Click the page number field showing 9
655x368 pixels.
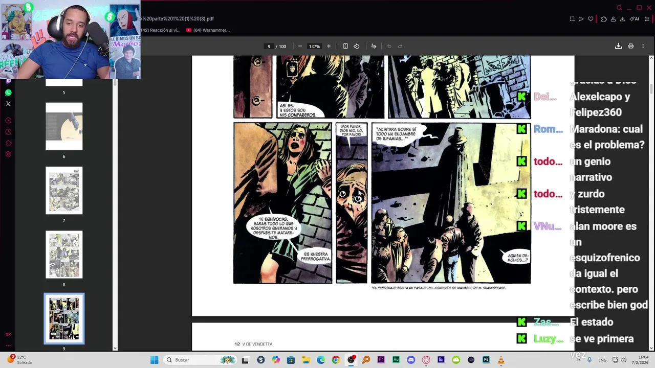(269, 47)
